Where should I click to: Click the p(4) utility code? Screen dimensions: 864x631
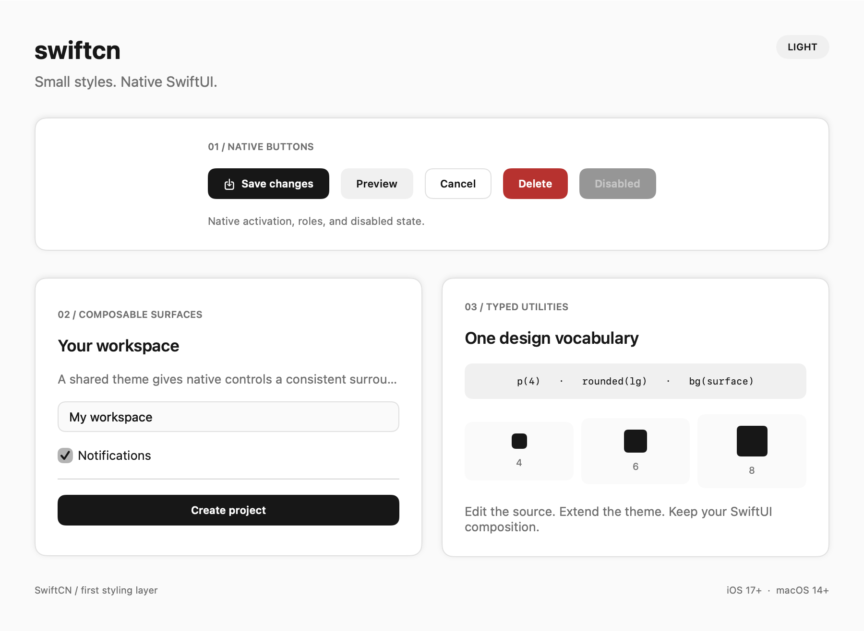[528, 381]
